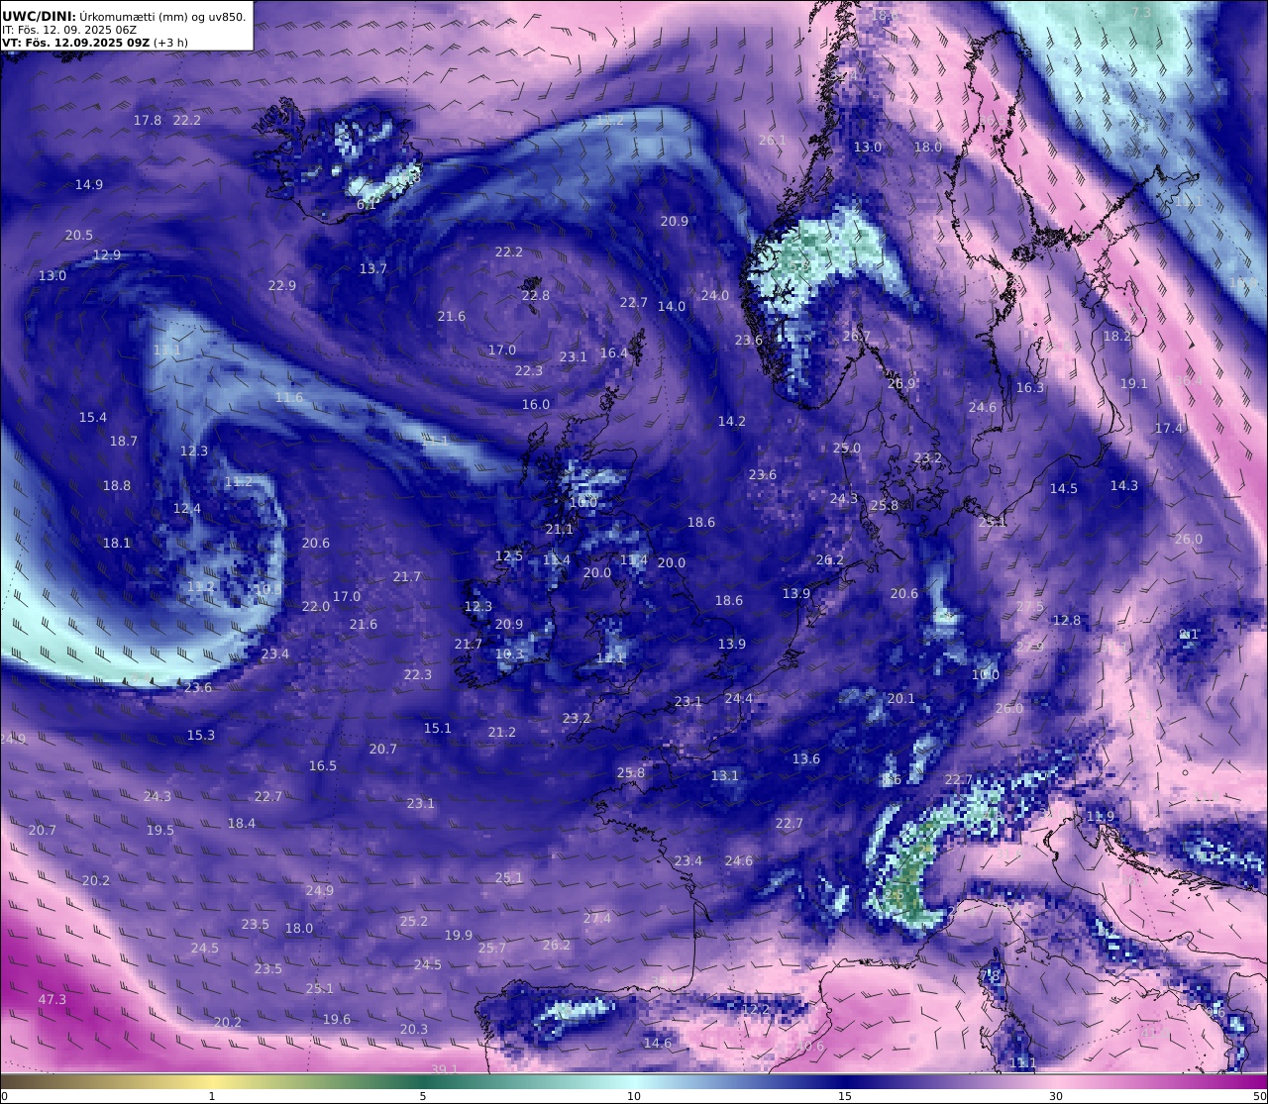This screenshot has height=1104, width=1268.
Task: Pick the 27.4 value label
Action: tap(597, 919)
